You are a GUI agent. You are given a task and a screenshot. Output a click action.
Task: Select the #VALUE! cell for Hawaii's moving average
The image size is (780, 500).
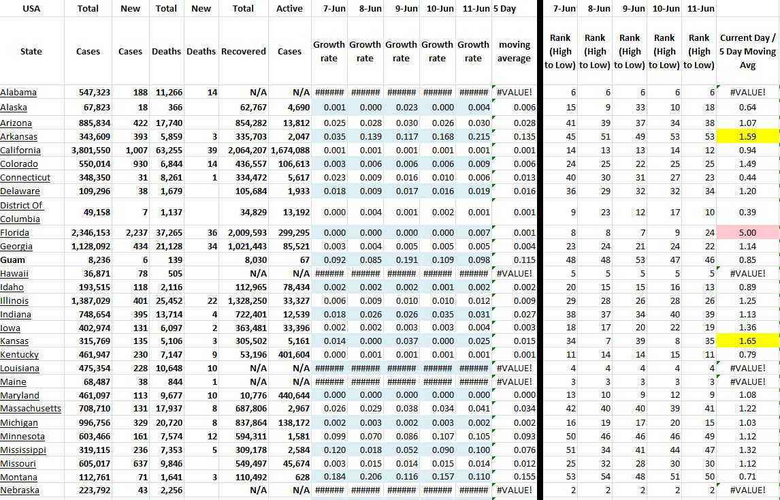516,273
